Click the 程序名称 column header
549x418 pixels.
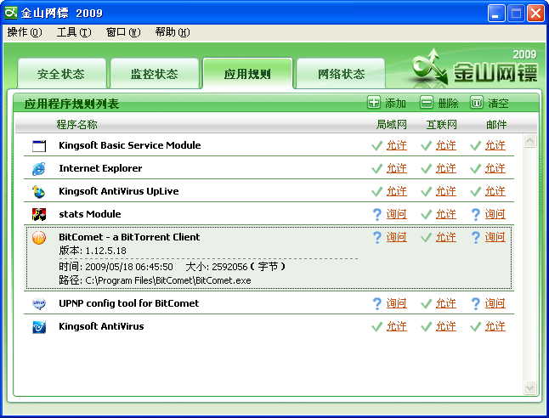(x=77, y=124)
